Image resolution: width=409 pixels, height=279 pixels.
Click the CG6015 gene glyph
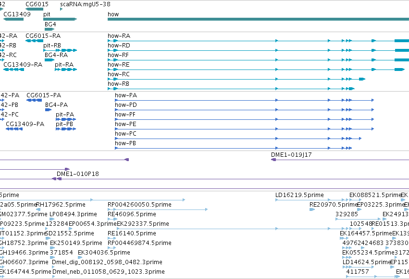pos(35,9)
